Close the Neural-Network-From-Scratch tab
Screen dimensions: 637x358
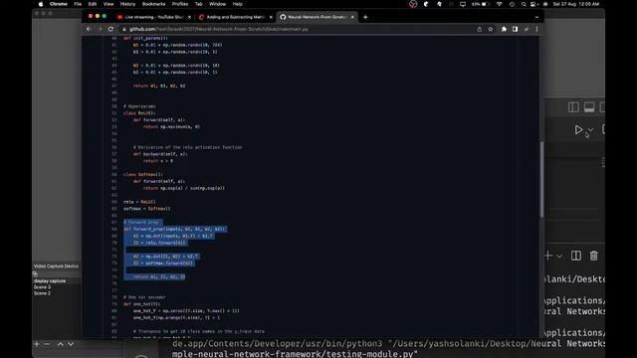(x=352, y=17)
